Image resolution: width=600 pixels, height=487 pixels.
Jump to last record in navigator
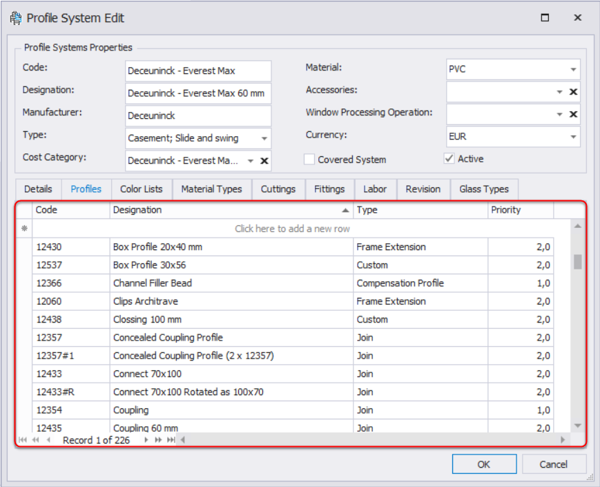(171, 440)
